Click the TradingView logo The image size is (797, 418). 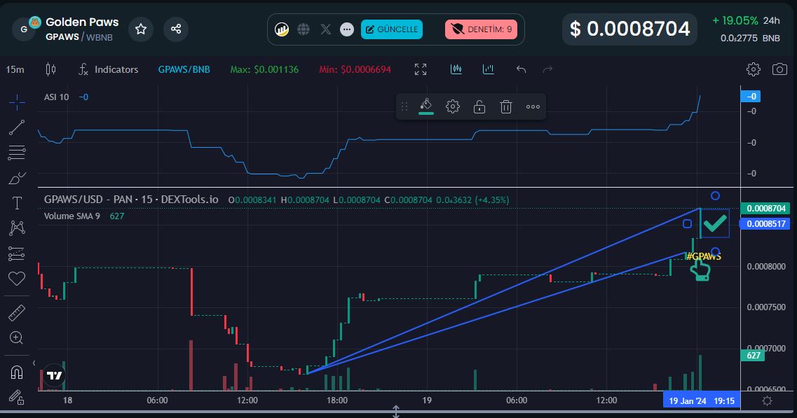tap(55, 375)
